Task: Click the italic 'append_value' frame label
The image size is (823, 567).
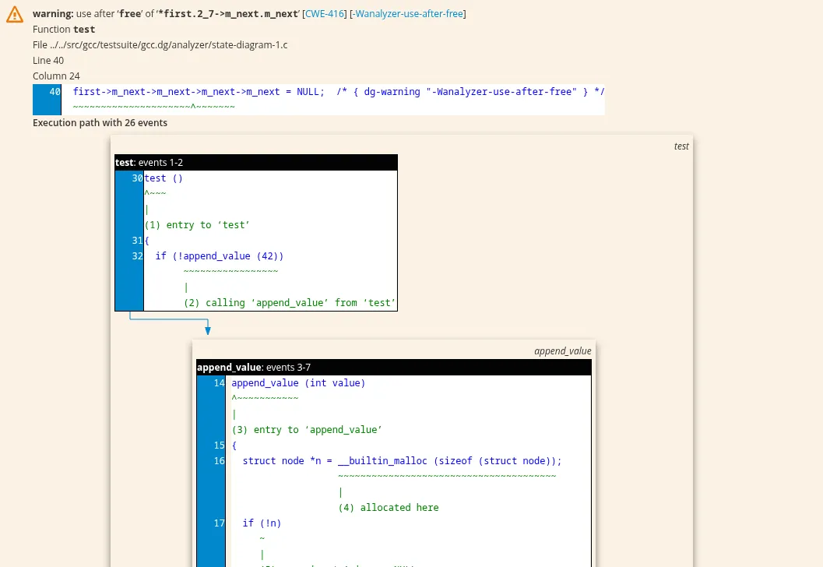Action: (562, 351)
